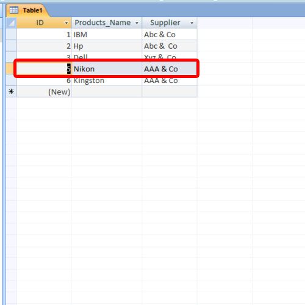Click the highlighted ID cell in the Nikon row
Image resolution: width=305 pixels, height=305 pixels.
[44, 69]
